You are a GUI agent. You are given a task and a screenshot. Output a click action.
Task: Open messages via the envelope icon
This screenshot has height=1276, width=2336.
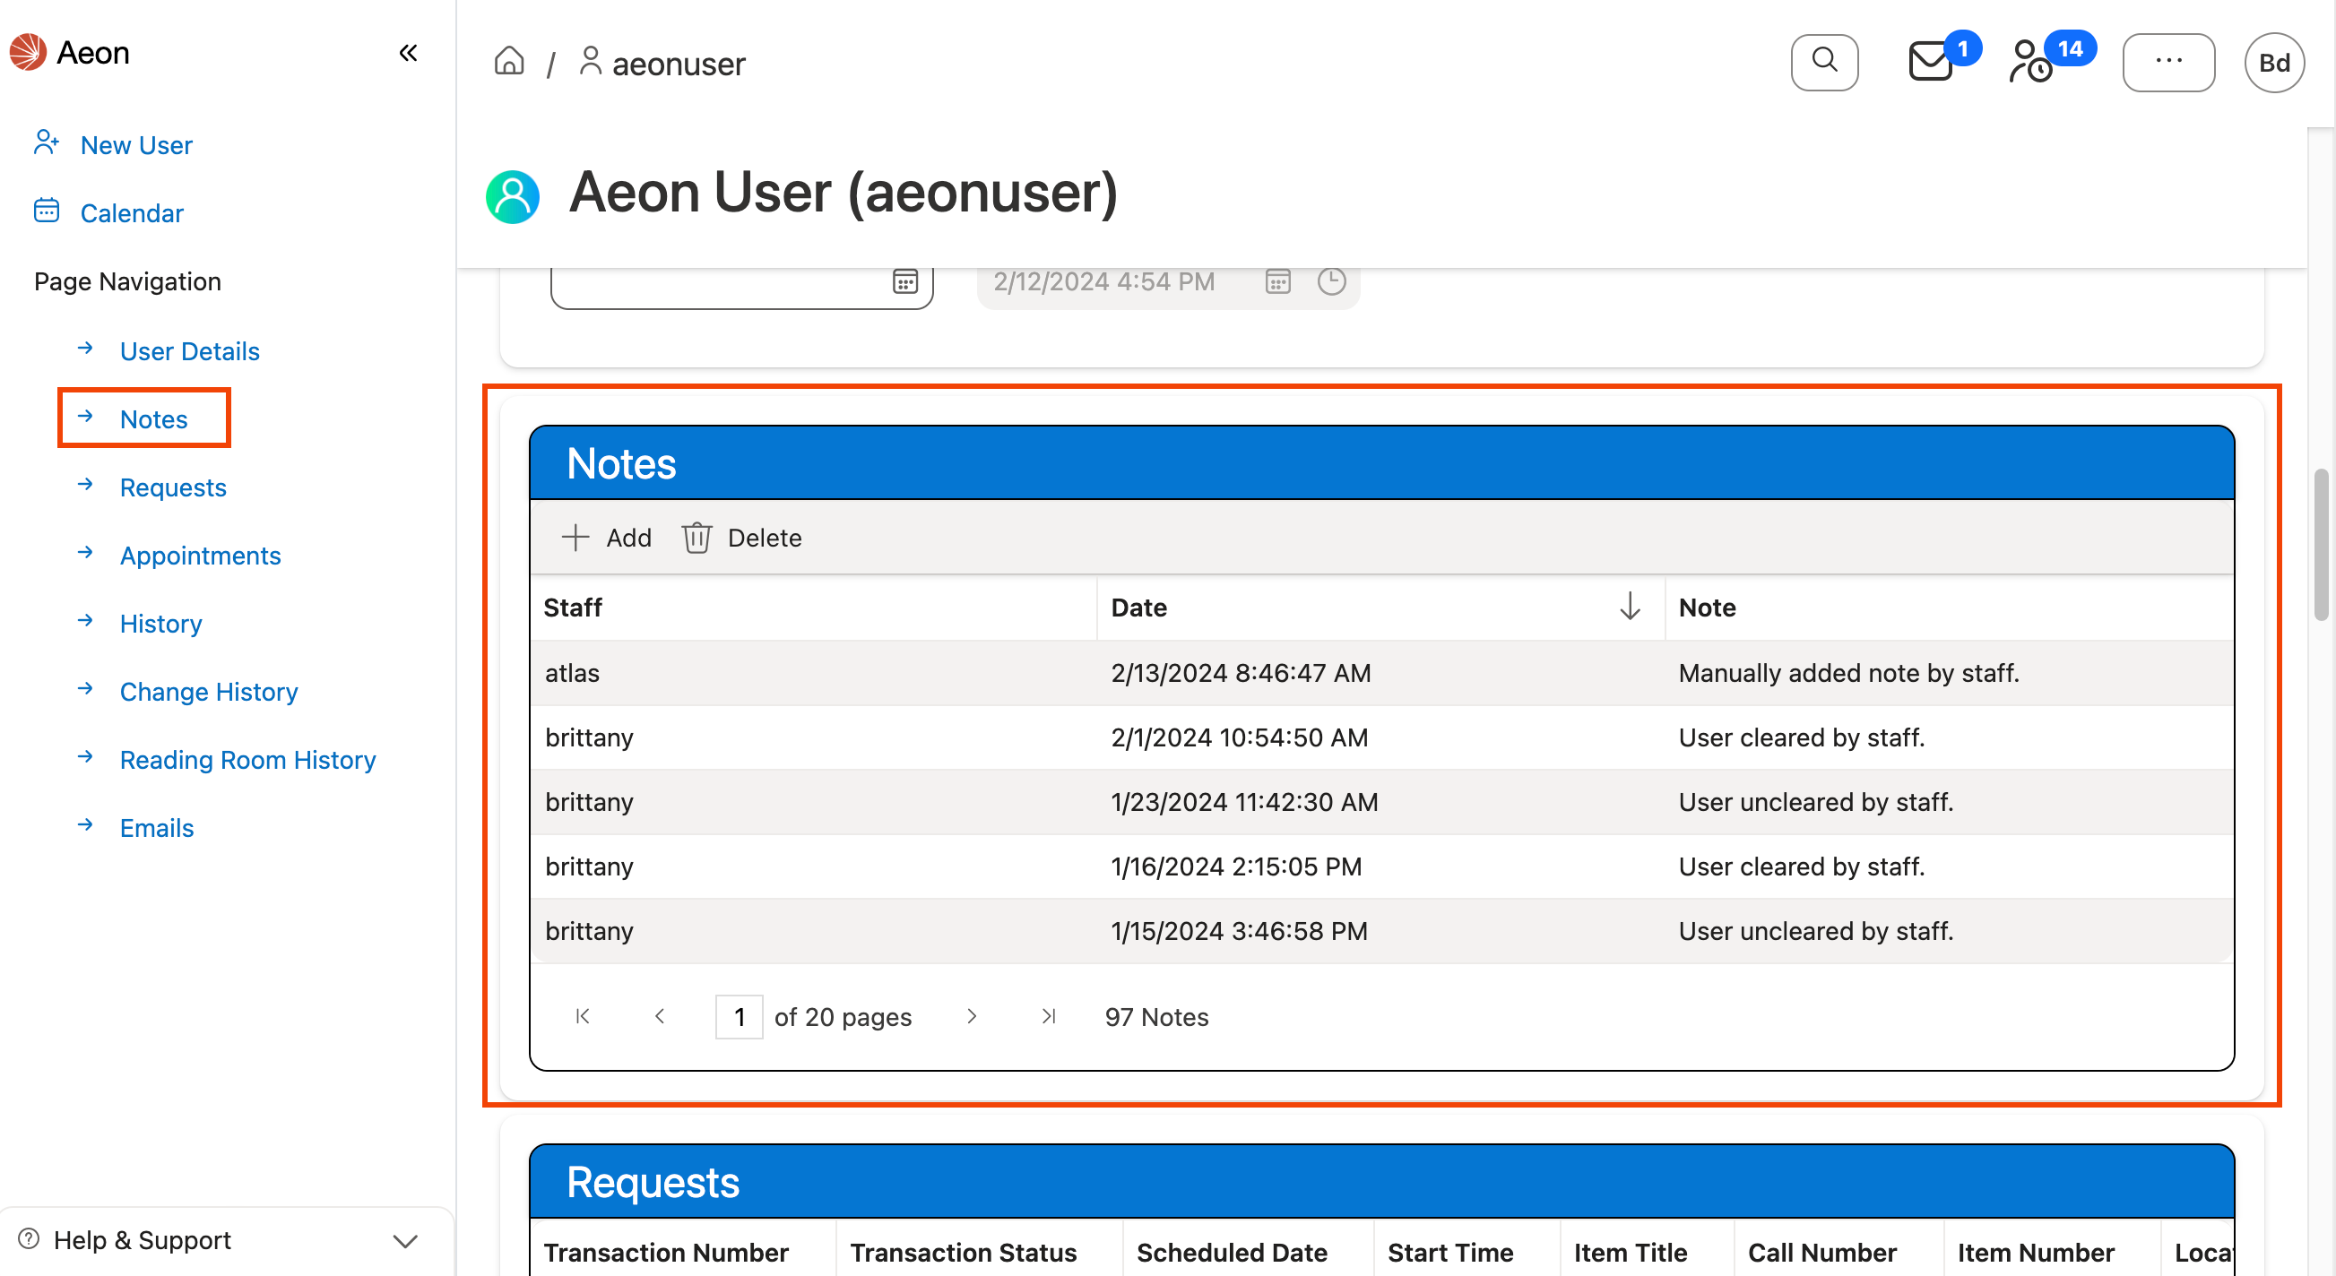pos(1931,62)
